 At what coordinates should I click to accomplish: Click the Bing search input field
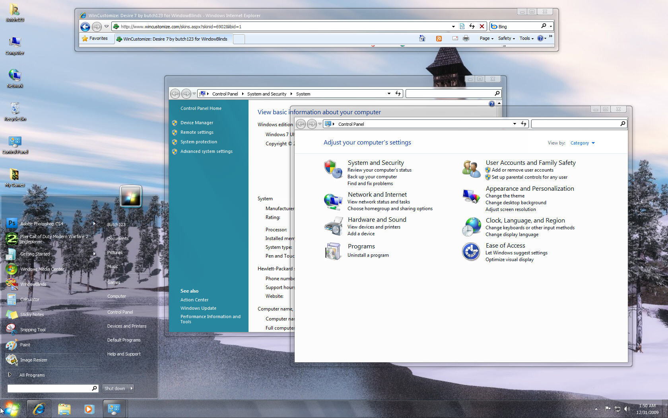point(518,26)
